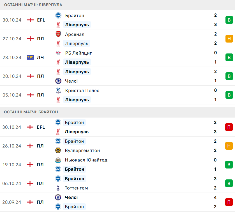Click the Champions League competition icon
Screen dimensions: 235x213
point(30,57)
